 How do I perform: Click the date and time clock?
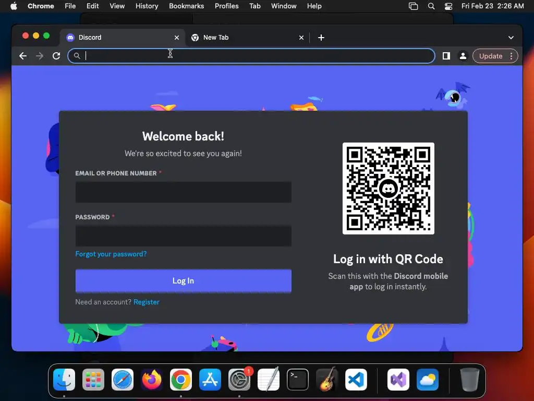coord(492,6)
